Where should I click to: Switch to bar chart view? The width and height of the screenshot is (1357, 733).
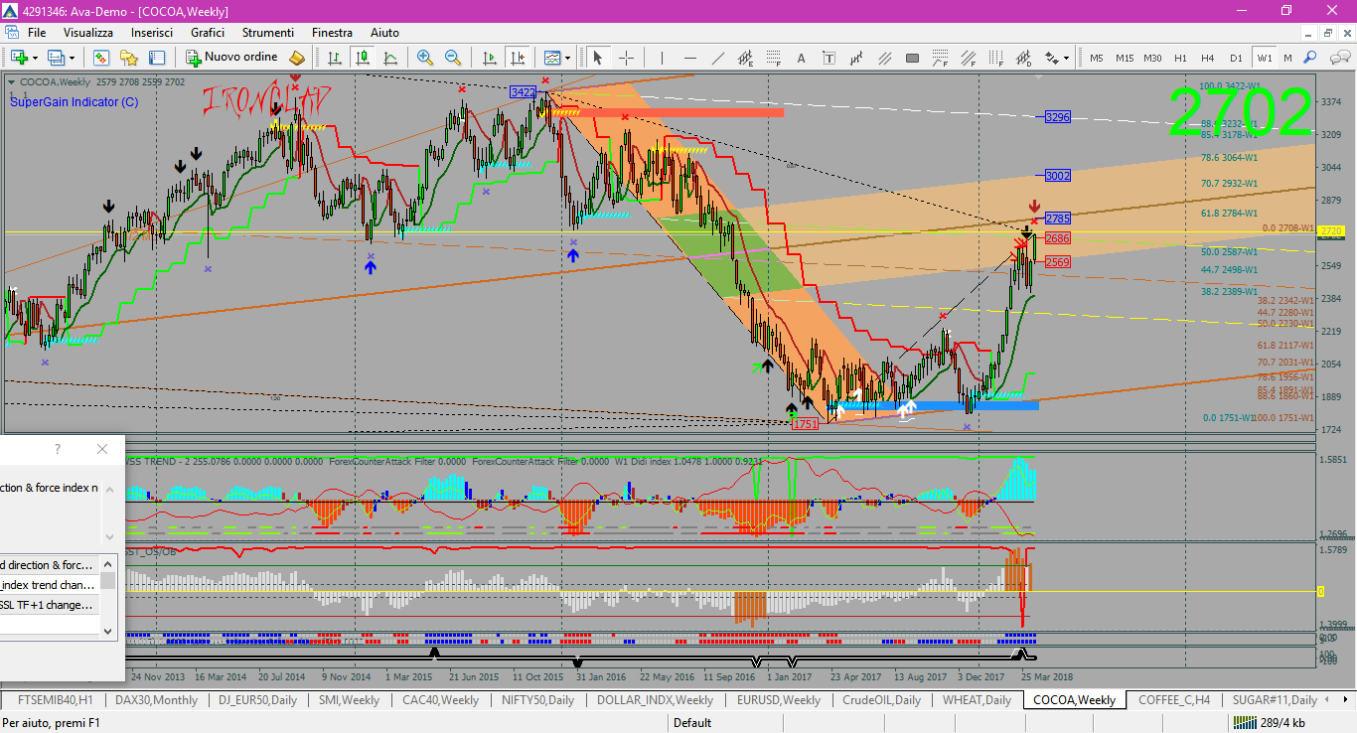[335, 58]
